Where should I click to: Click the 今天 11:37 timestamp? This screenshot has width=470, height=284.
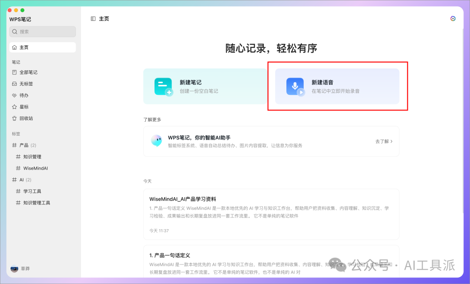click(159, 231)
